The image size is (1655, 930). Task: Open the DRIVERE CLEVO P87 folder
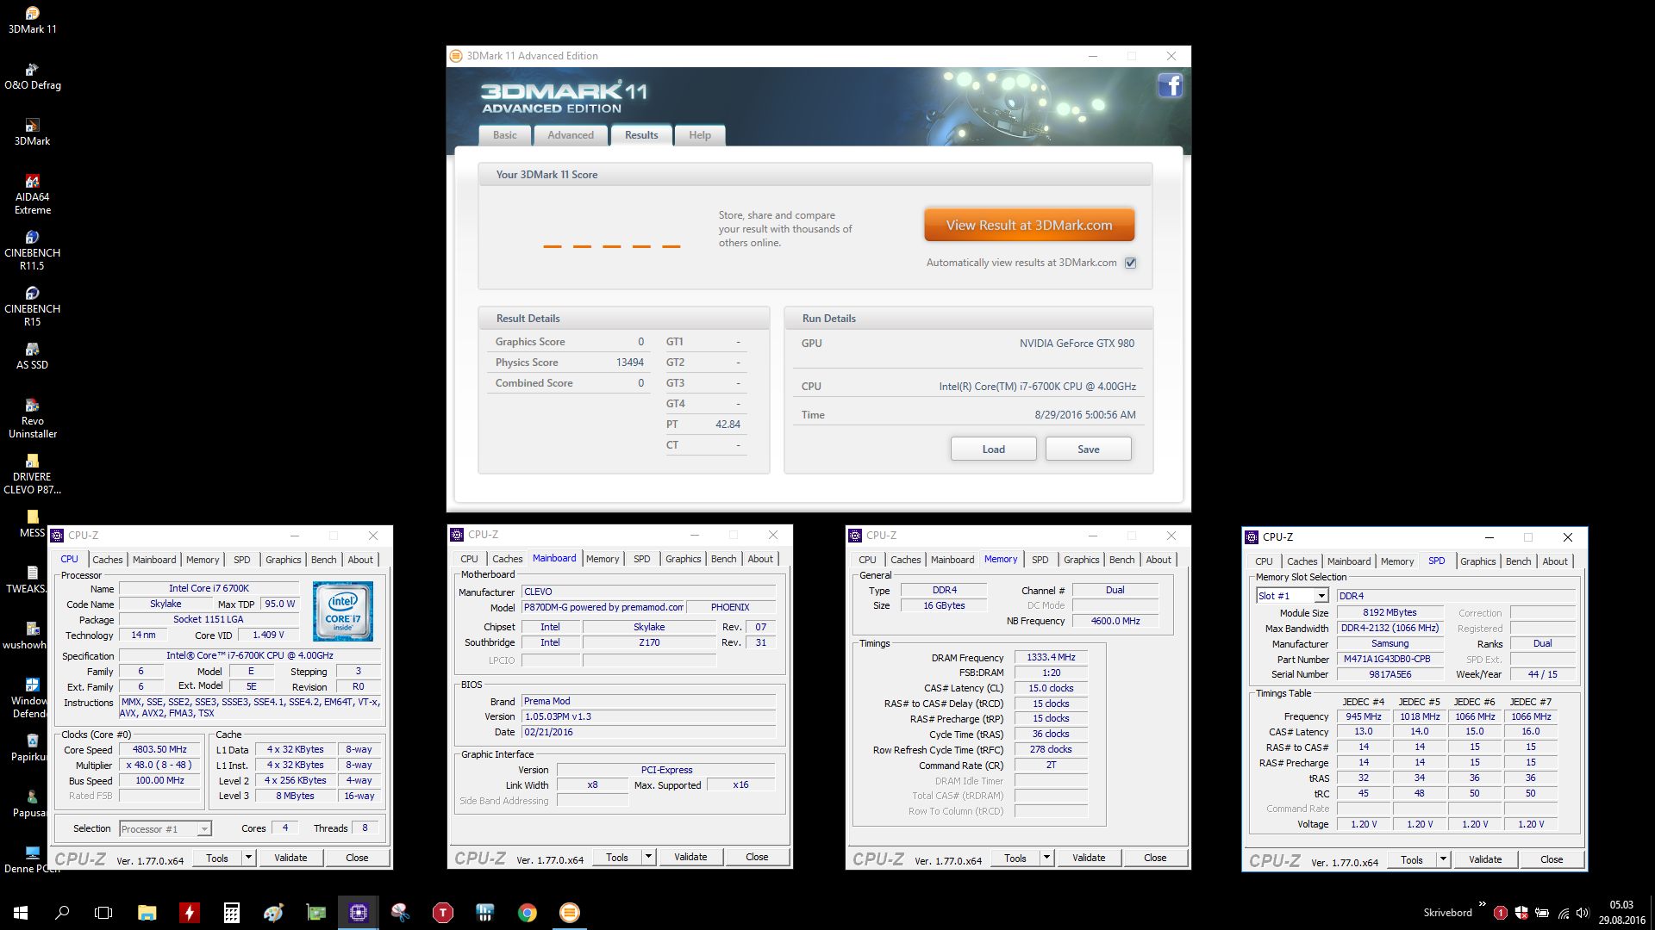[x=32, y=474]
